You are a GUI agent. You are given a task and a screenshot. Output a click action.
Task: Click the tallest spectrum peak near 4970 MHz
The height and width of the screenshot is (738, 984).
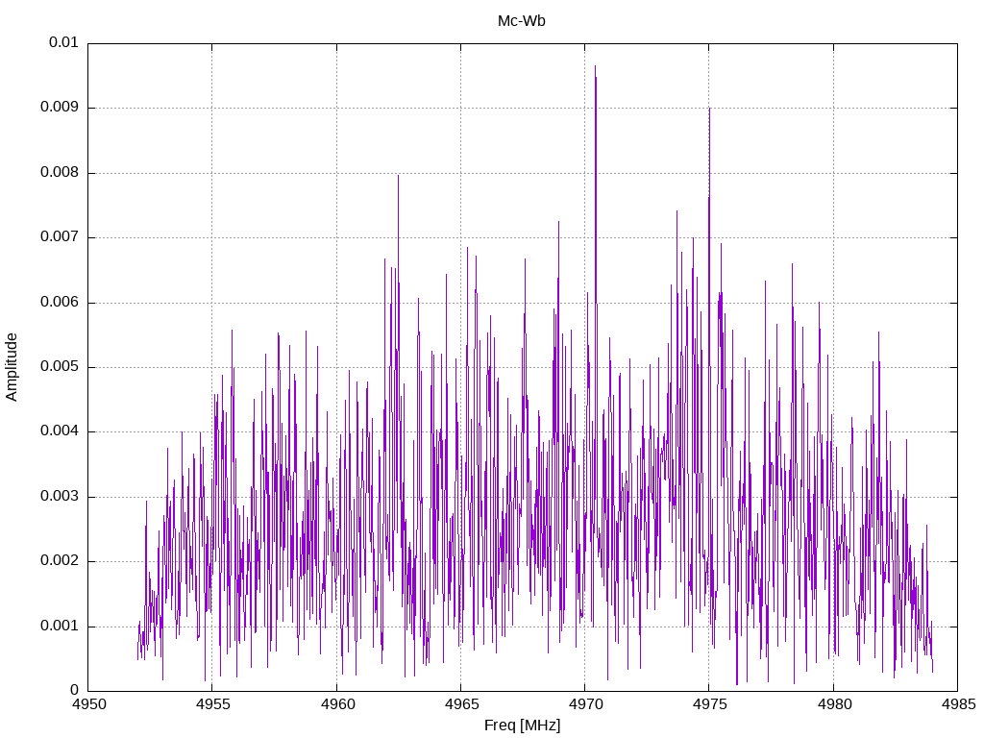click(x=595, y=66)
